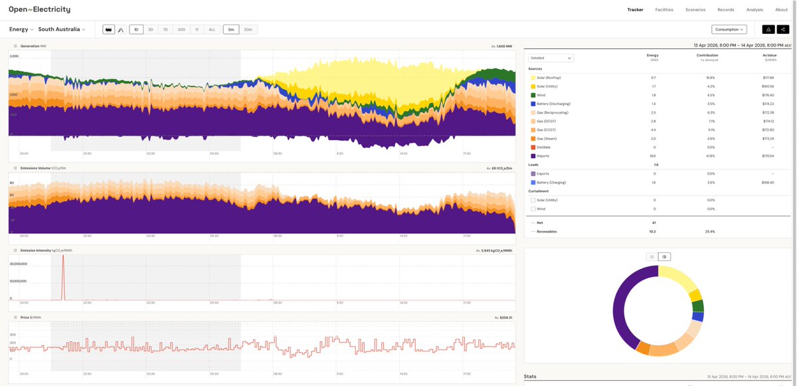Toggle the Renewables line indicator
This screenshot has width=797, height=386.
533,231
